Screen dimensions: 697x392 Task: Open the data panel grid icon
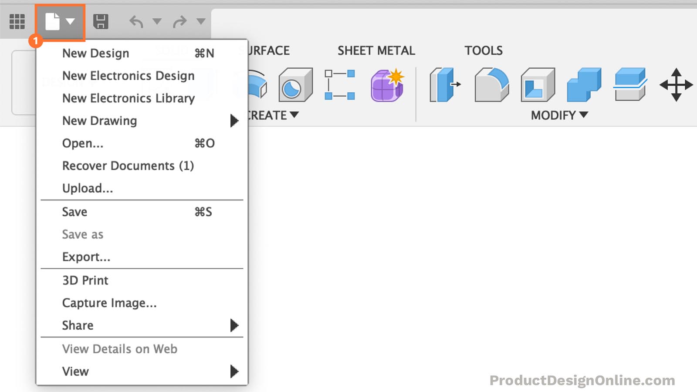point(17,21)
